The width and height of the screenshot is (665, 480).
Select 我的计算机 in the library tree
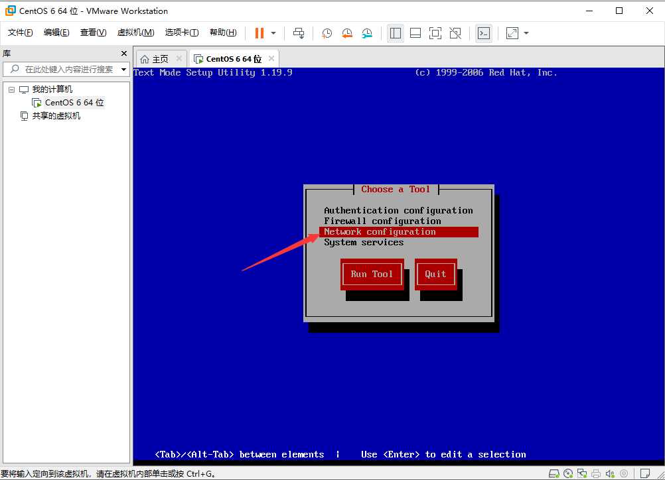pos(52,90)
